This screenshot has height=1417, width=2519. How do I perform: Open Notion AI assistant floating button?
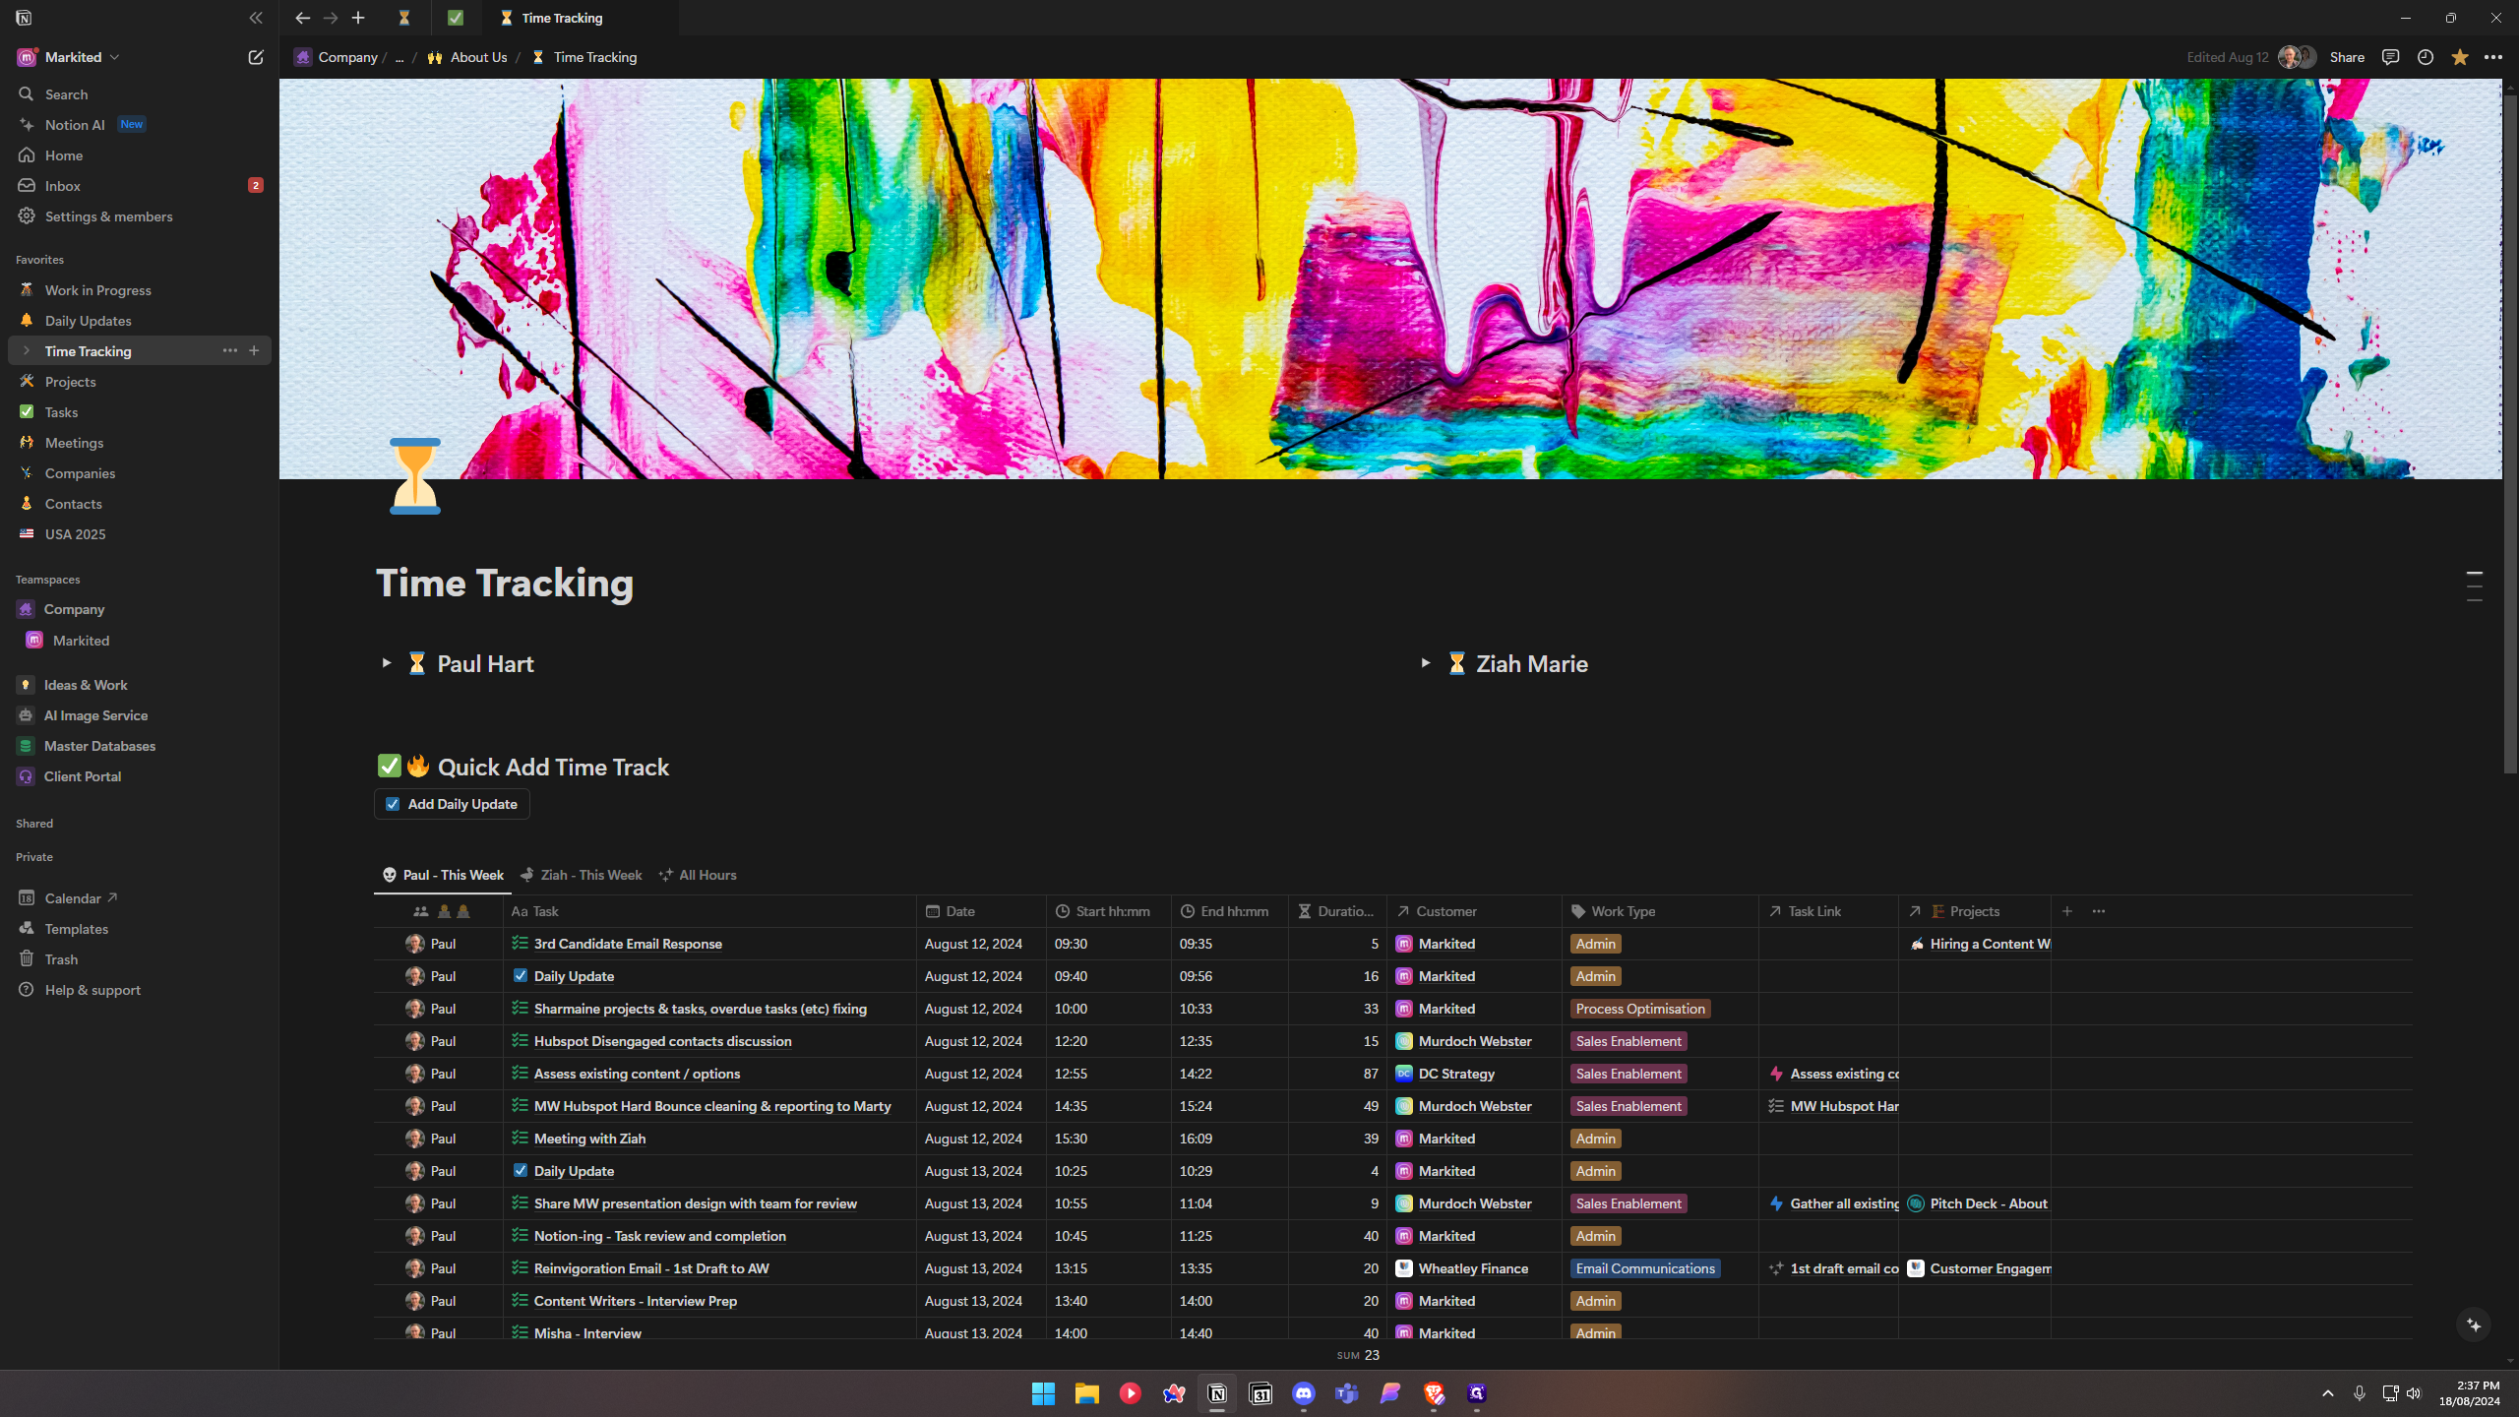2474,1325
